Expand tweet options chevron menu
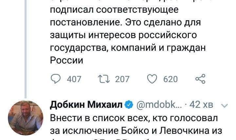 [225, 106]
